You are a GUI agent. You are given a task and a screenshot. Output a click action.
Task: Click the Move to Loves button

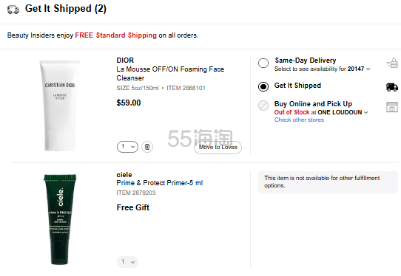(218, 147)
